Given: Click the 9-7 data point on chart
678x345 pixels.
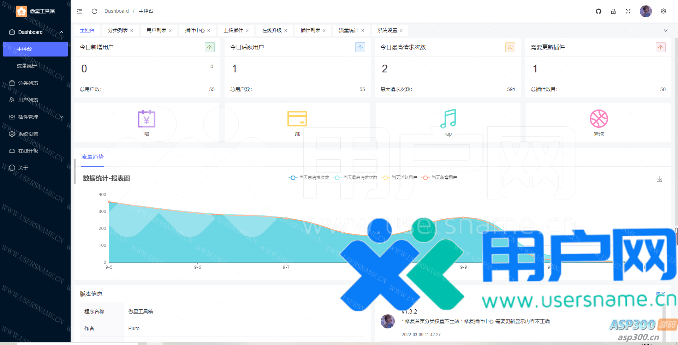Looking at the screenshot, I should [286, 218].
